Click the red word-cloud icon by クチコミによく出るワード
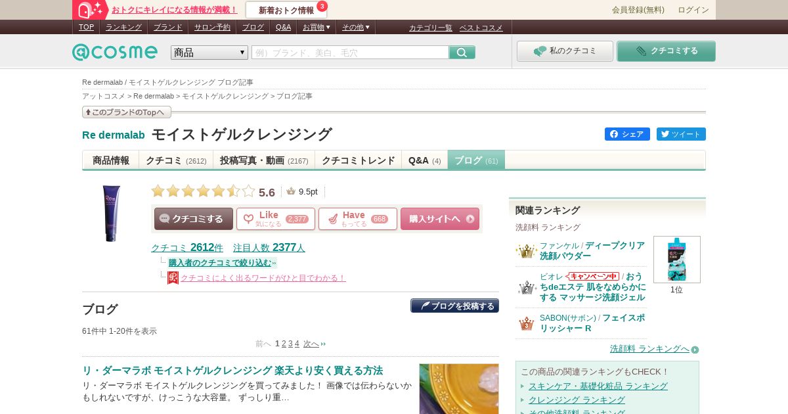 (x=173, y=278)
